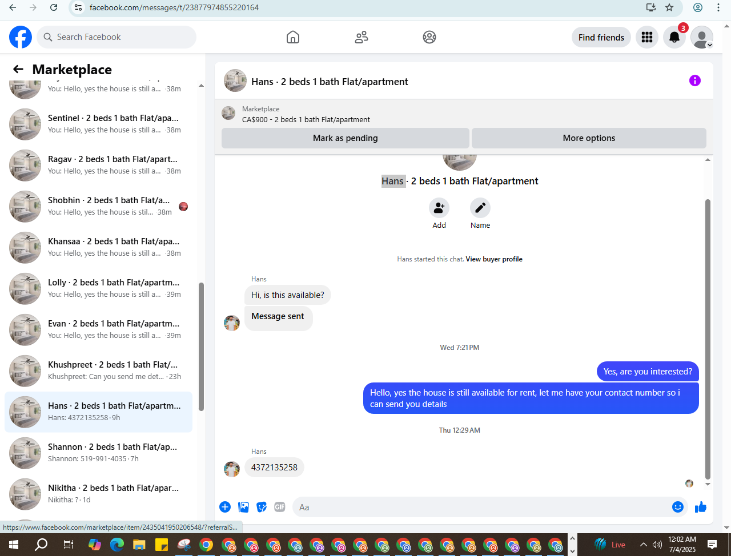Click the chat messages scrollbar

point(708,339)
